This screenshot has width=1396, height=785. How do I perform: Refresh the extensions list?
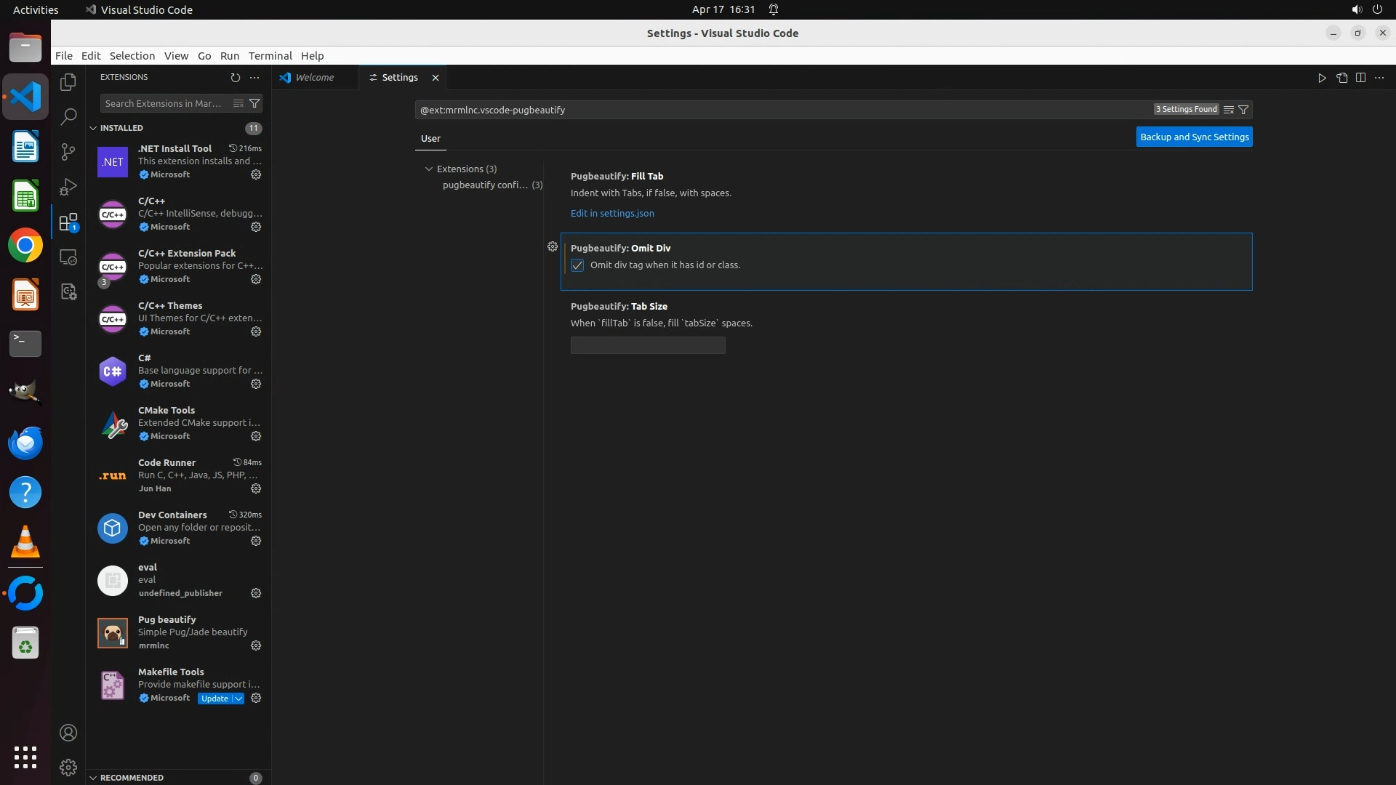[x=235, y=77]
